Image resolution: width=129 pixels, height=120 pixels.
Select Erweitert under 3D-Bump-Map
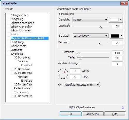tap(27, 65)
